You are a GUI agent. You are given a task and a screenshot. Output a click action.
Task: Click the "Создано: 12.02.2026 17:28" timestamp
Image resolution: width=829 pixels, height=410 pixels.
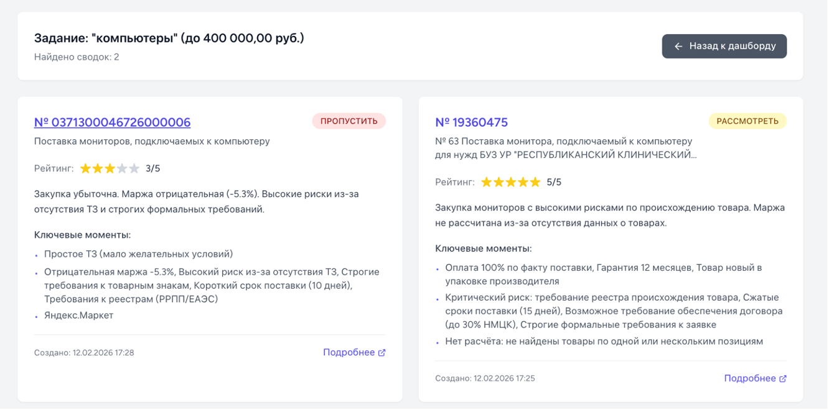pyautogui.click(x=84, y=353)
